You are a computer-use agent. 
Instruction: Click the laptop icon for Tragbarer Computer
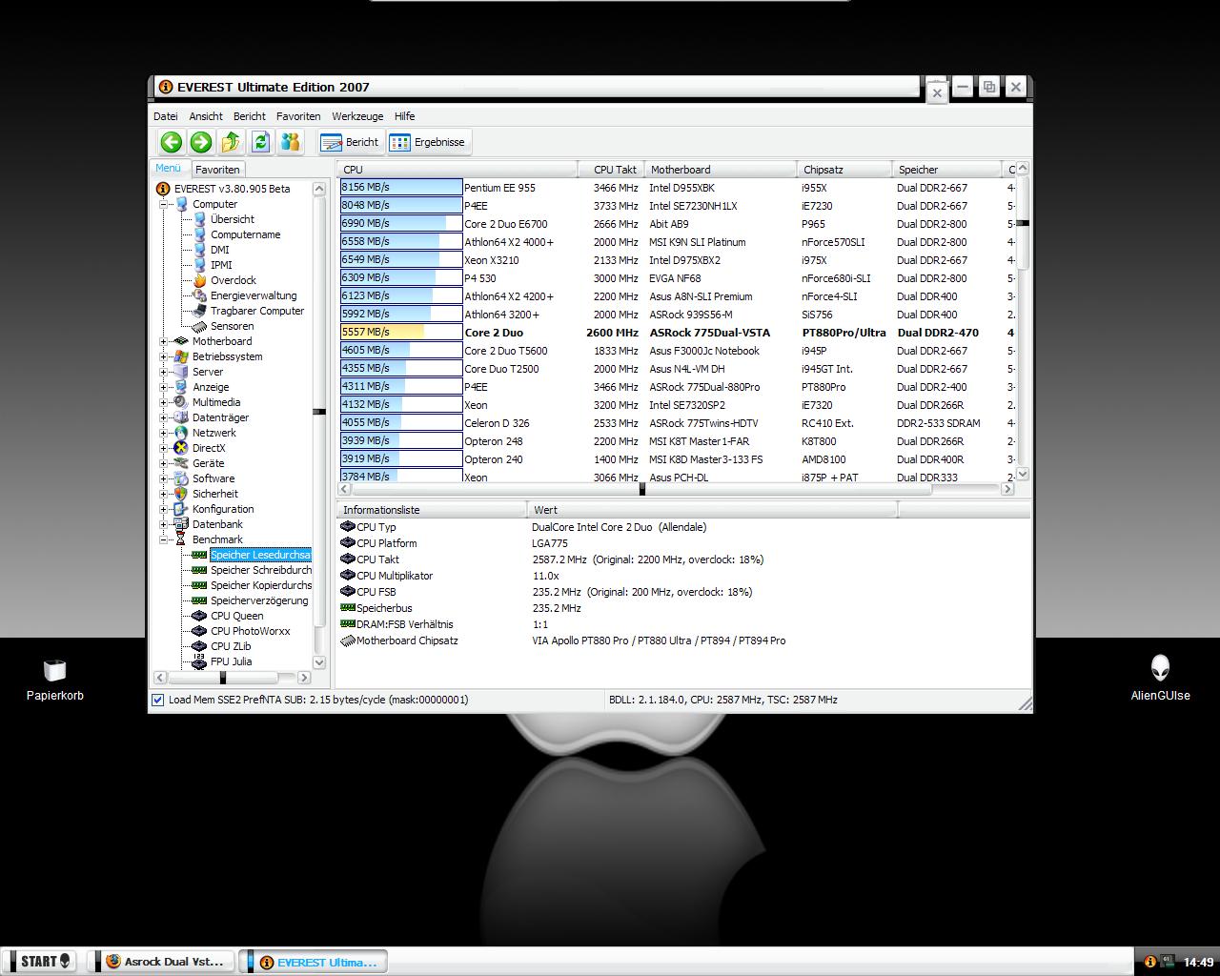(199, 311)
